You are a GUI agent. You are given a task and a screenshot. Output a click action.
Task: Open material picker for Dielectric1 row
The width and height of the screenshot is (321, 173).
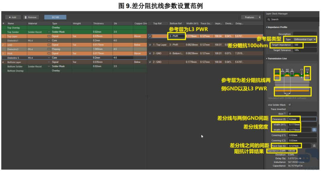[49, 40]
